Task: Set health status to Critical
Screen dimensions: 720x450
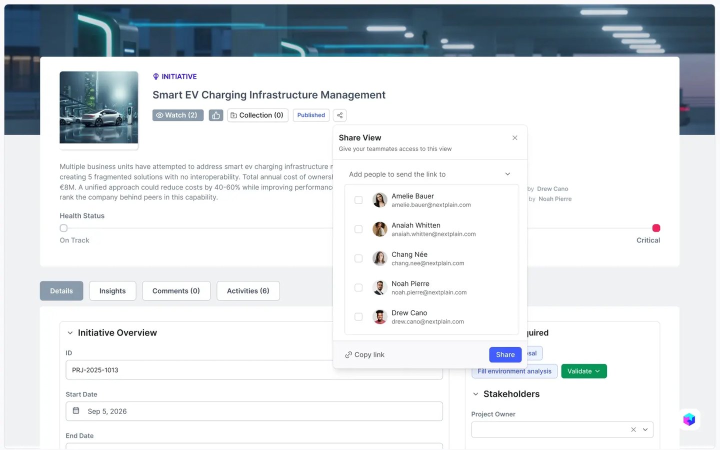Action: pyautogui.click(x=656, y=228)
